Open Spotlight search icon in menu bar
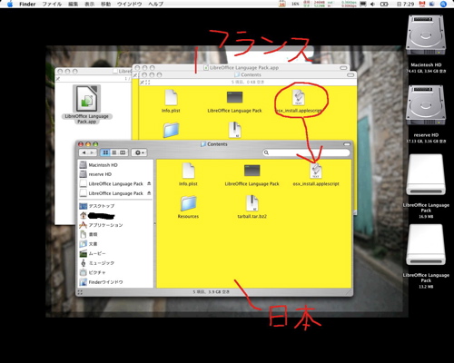 coord(443,4)
